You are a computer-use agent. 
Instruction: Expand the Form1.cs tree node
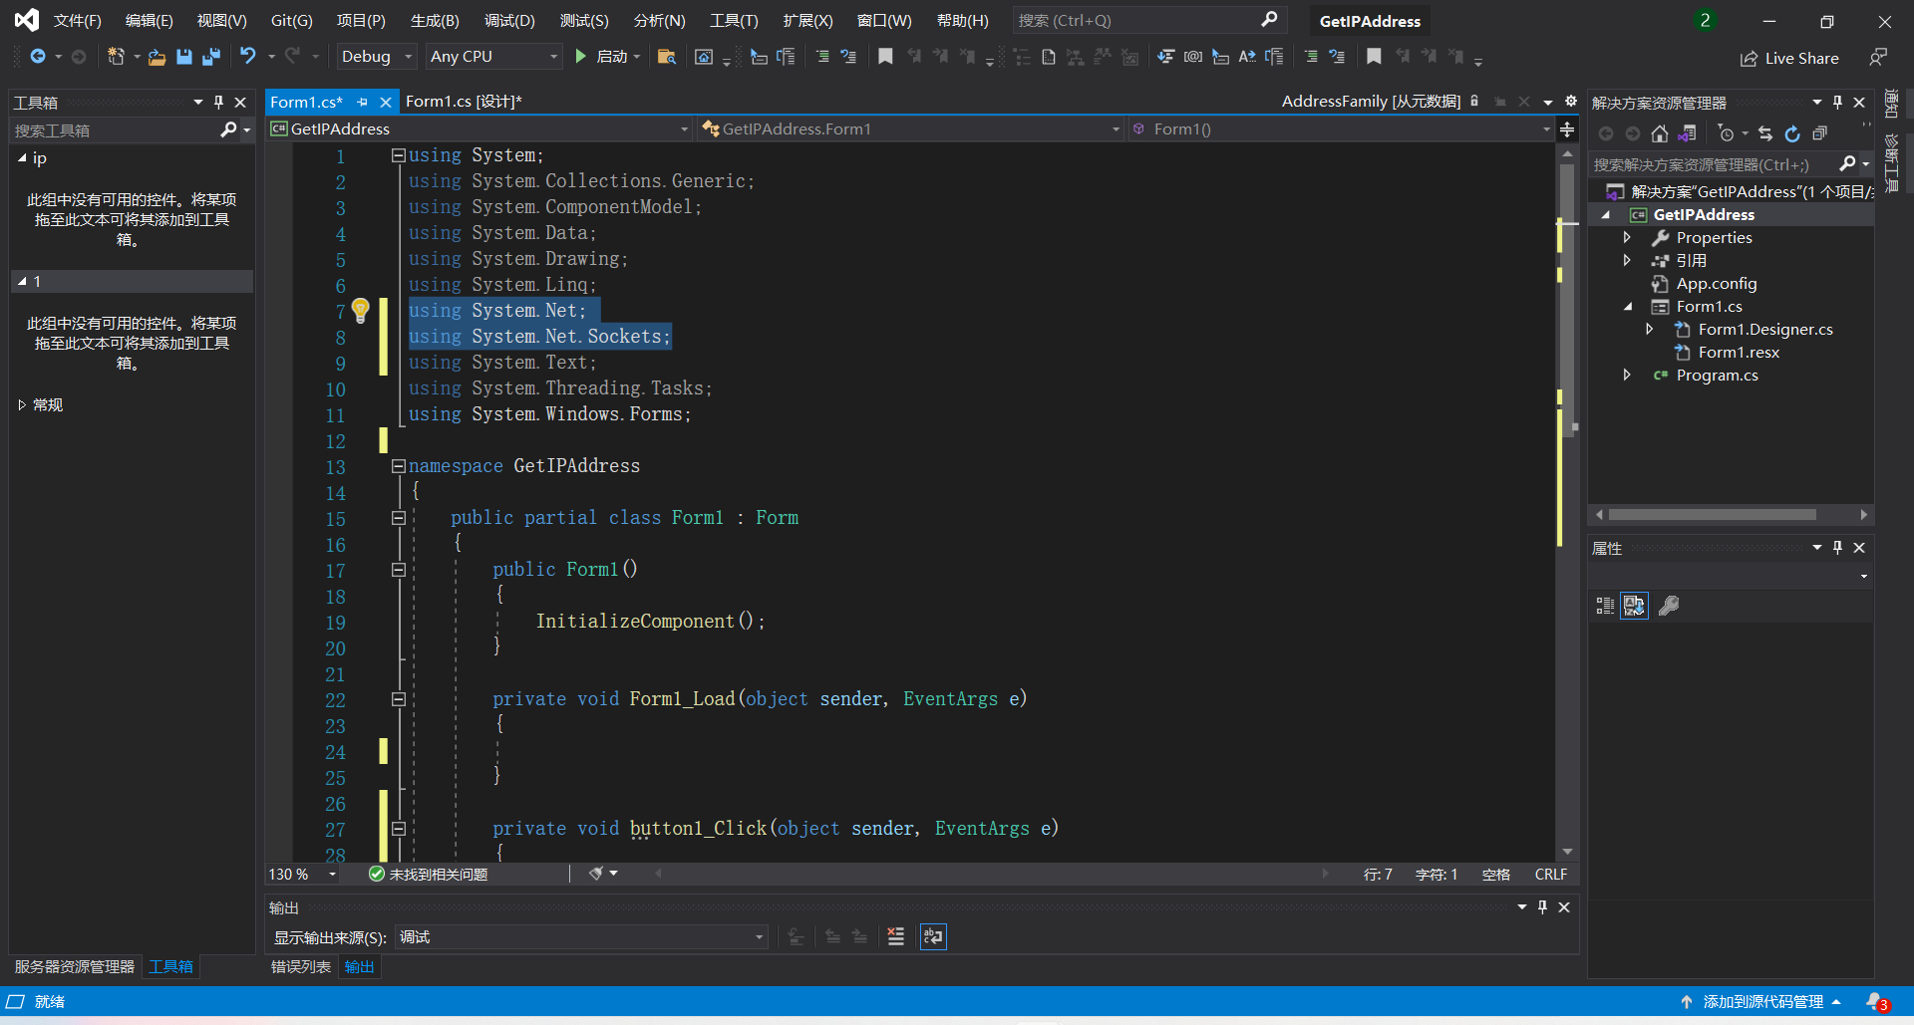tap(1628, 306)
